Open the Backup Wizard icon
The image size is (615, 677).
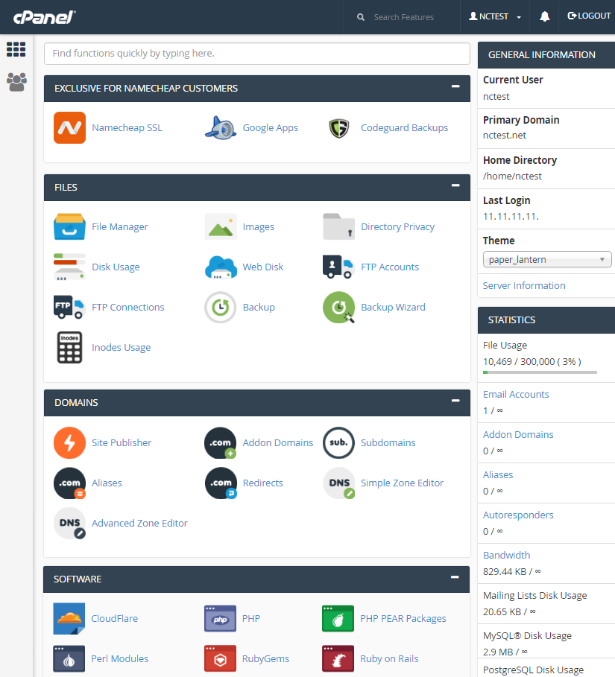coord(339,308)
